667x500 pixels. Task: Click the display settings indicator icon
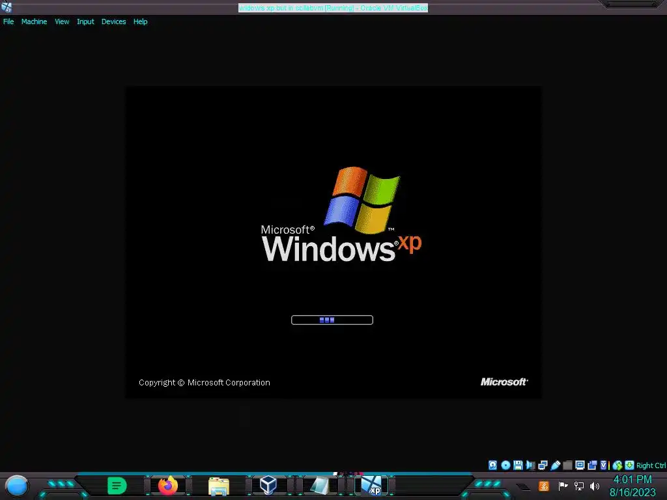coord(580,465)
